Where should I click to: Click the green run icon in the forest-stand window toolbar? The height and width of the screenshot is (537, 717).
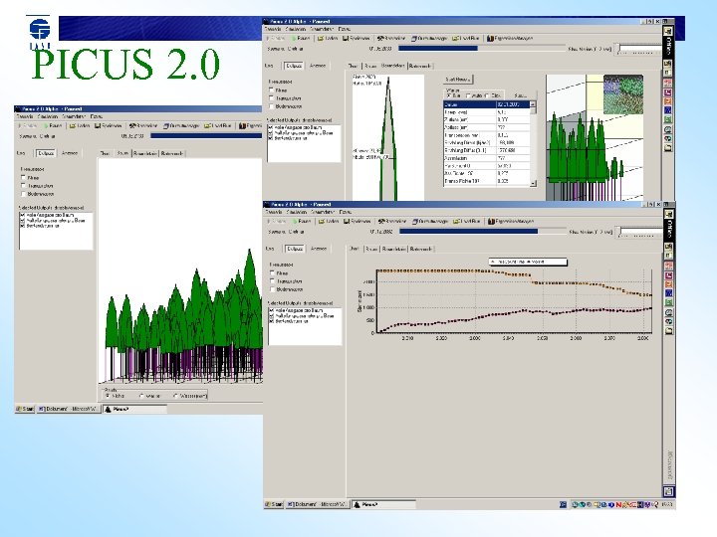pos(45,125)
